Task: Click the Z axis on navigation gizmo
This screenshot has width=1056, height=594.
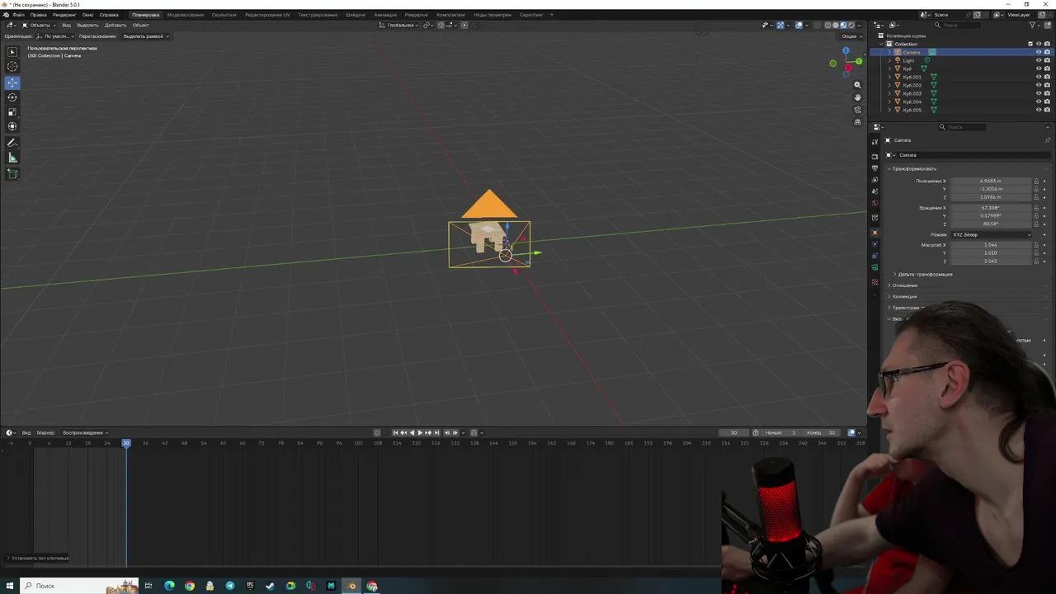Action: click(x=846, y=52)
